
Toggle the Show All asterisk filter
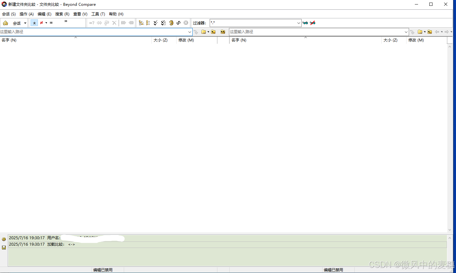pyautogui.click(x=34, y=23)
